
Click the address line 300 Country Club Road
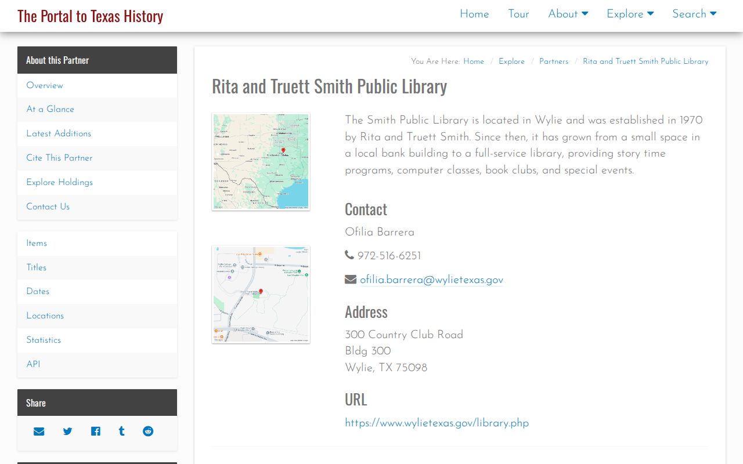pyautogui.click(x=404, y=335)
